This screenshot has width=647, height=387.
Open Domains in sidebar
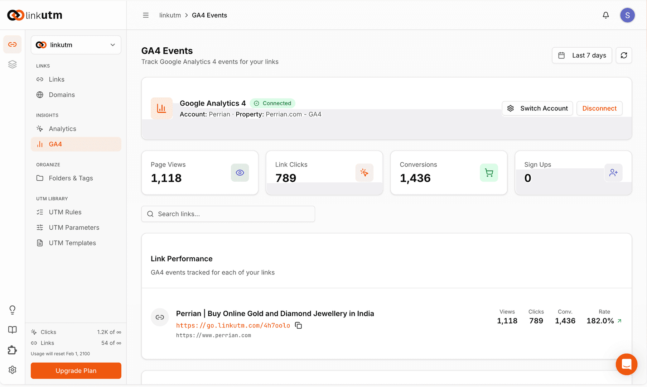pyautogui.click(x=76, y=95)
